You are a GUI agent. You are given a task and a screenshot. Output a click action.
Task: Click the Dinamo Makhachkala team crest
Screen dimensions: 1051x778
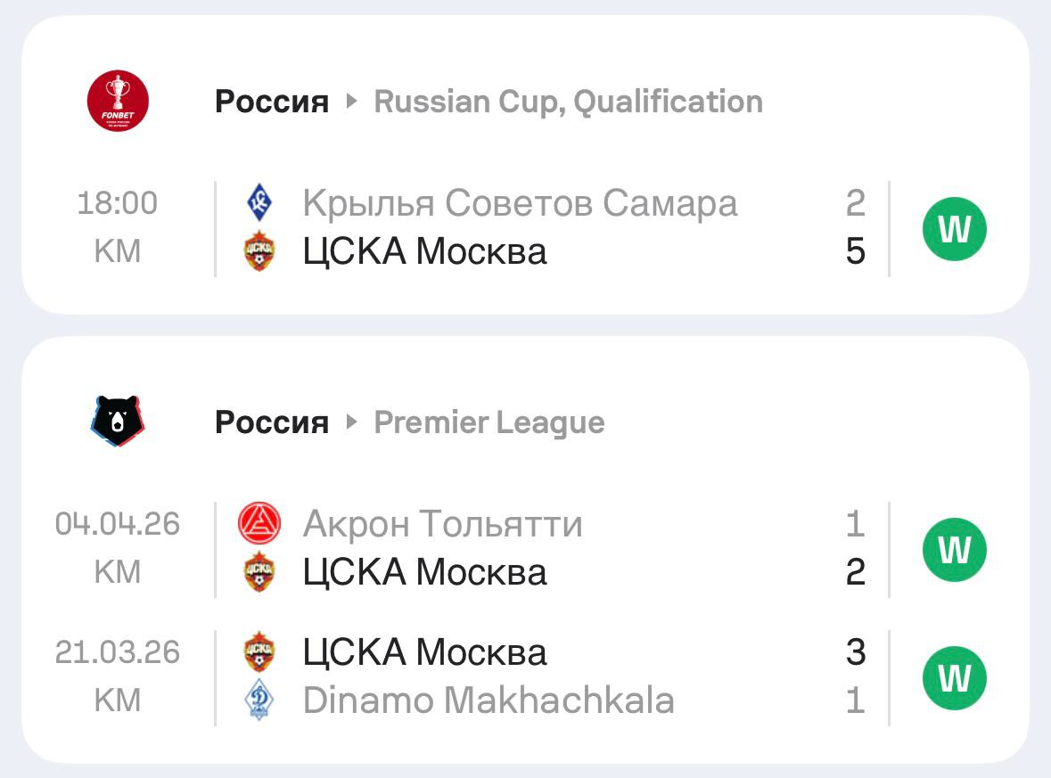pyautogui.click(x=259, y=700)
